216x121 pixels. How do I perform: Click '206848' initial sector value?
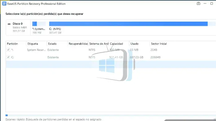[155, 57]
